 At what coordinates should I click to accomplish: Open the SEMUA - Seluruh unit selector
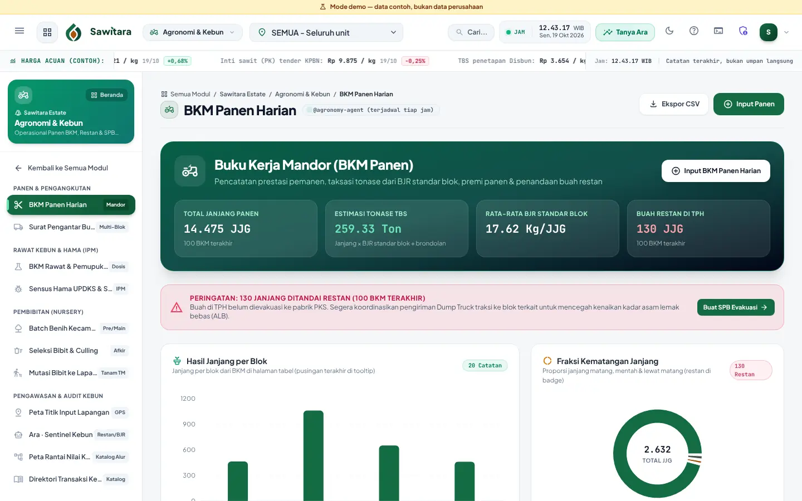(x=326, y=32)
